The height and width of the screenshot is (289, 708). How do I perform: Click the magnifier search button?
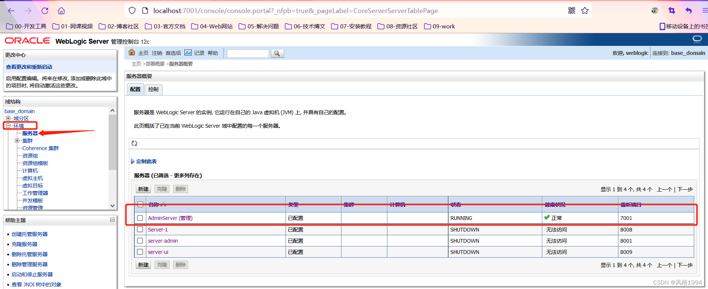[277, 53]
